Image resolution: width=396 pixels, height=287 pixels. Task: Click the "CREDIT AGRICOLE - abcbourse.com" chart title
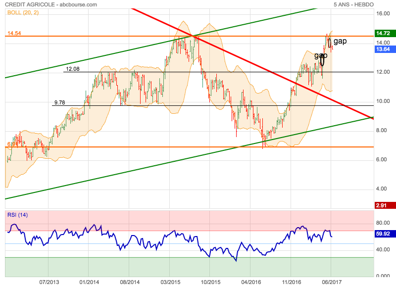pos(51,4)
